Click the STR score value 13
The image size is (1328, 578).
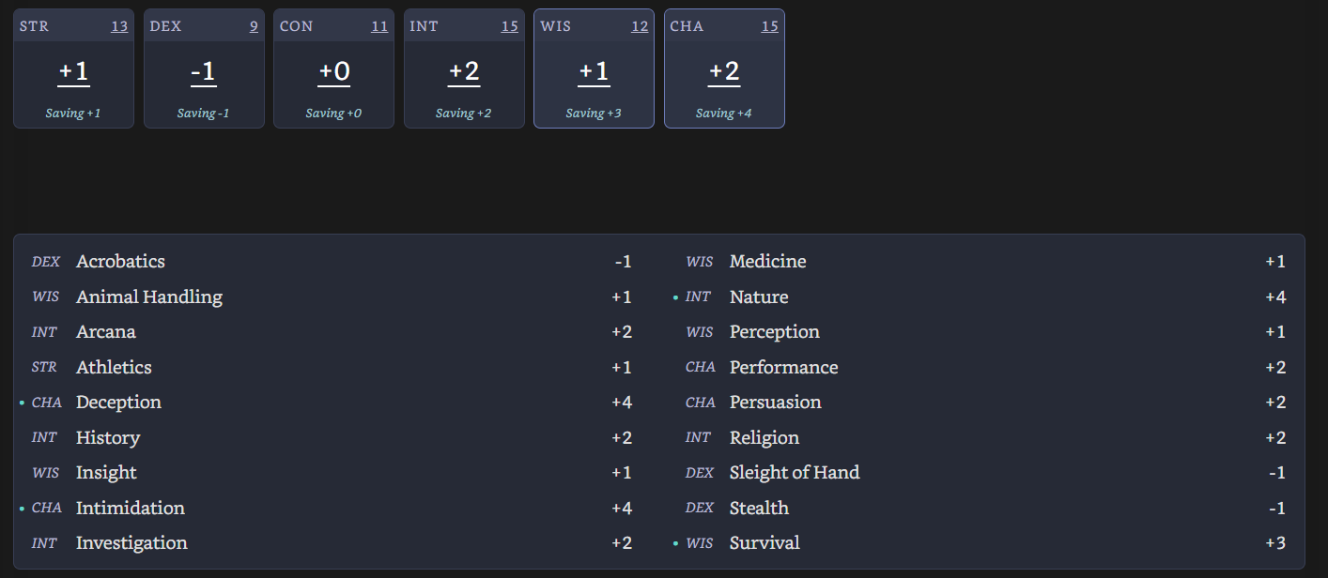[119, 26]
